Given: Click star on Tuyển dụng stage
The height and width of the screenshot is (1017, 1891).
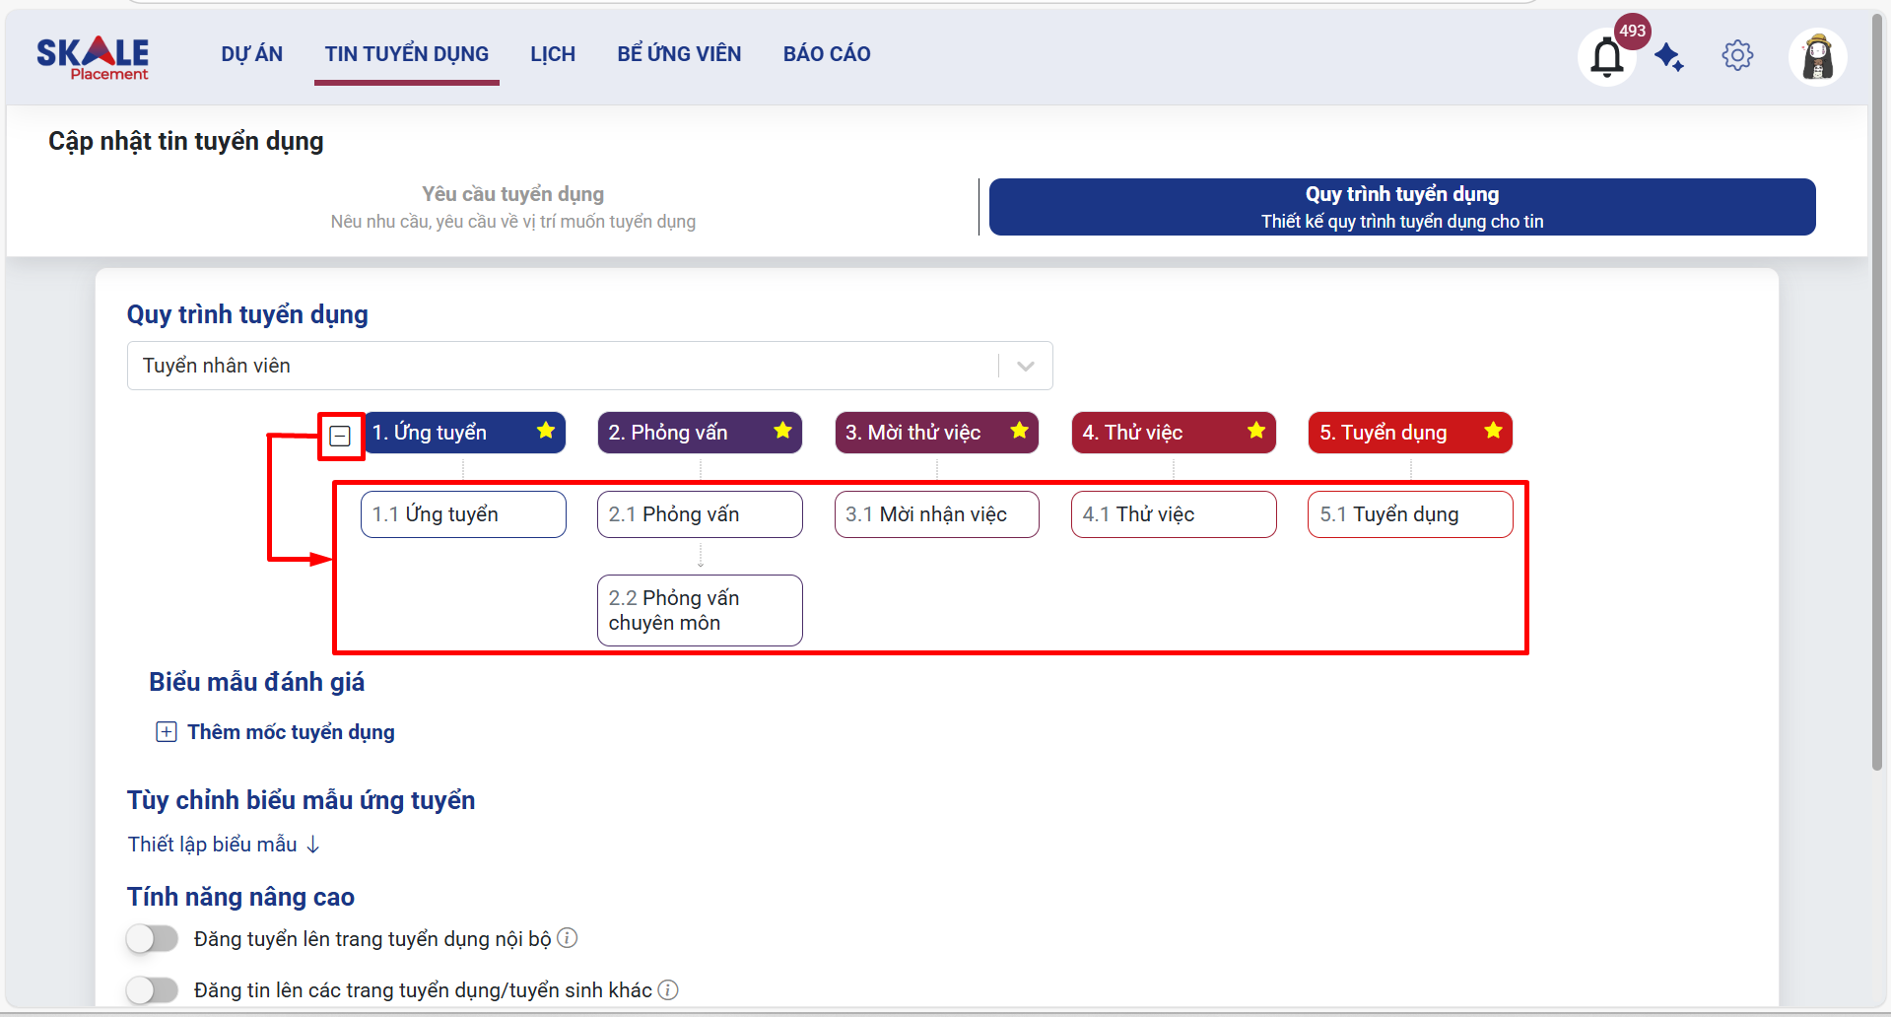Looking at the screenshot, I should pyautogui.click(x=1493, y=431).
